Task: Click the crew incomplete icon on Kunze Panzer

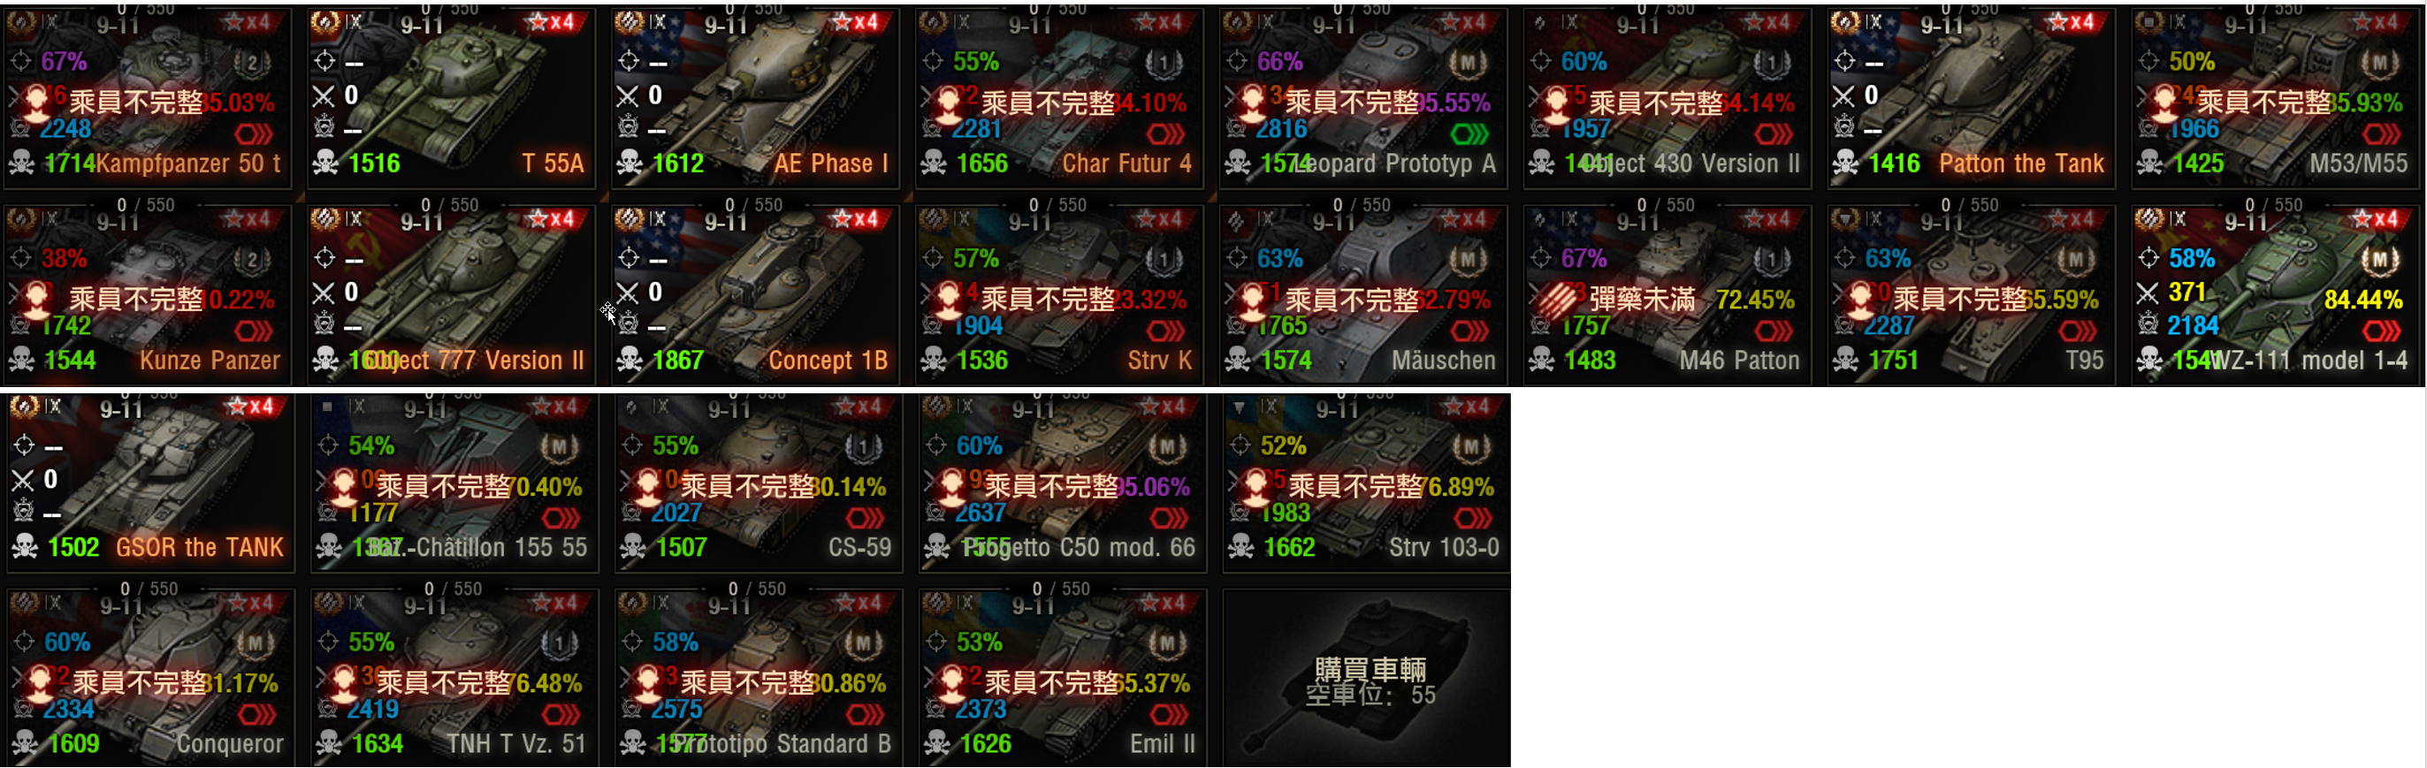Action: (35, 300)
